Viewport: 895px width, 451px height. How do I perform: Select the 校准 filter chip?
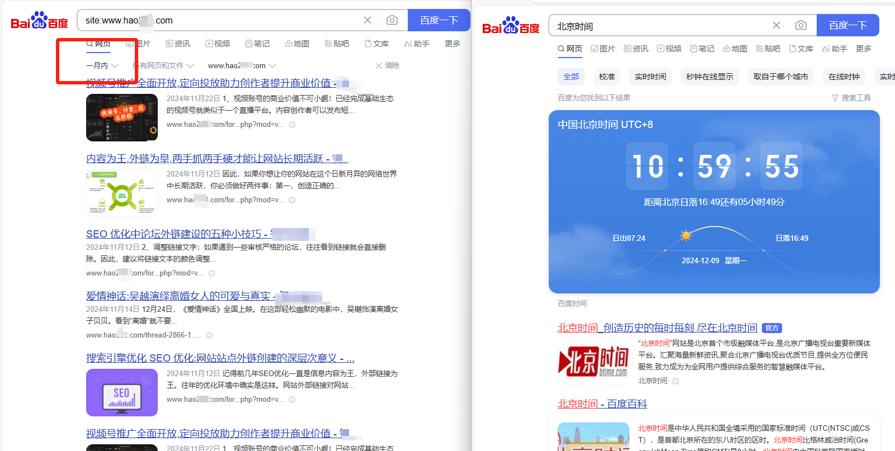point(607,77)
